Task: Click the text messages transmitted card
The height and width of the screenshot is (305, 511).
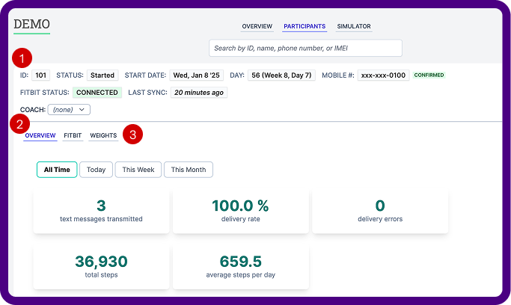Action: [x=101, y=212]
